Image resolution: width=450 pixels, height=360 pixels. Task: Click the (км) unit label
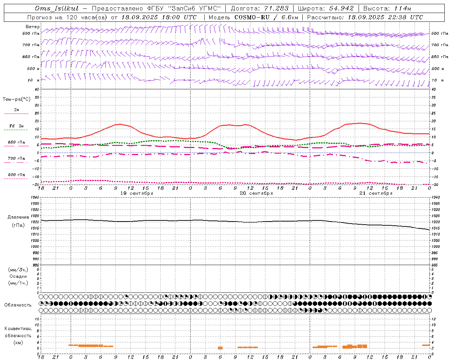(x=18, y=342)
